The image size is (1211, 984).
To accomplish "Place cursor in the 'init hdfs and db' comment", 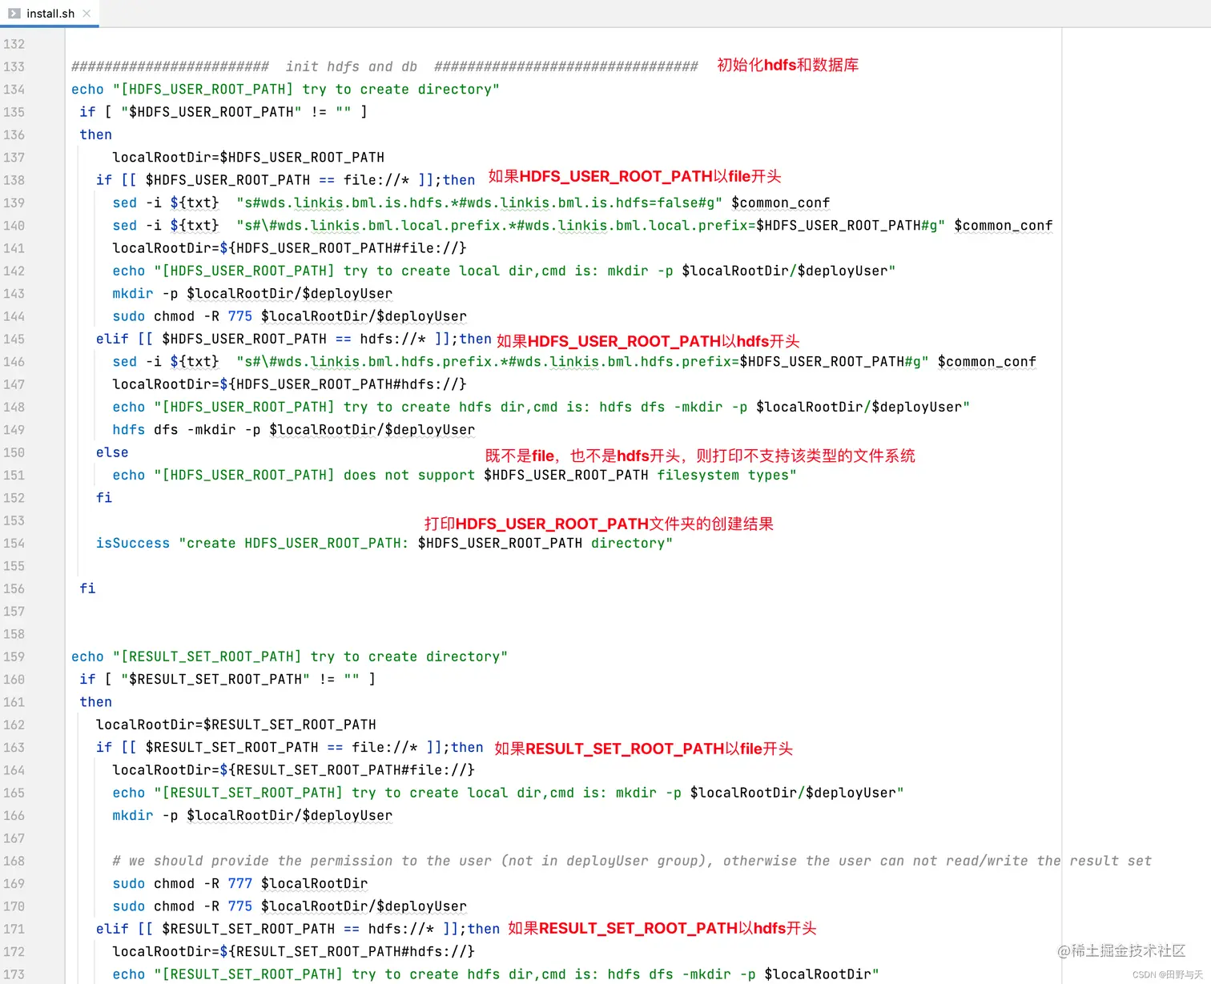I will (x=352, y=66).
